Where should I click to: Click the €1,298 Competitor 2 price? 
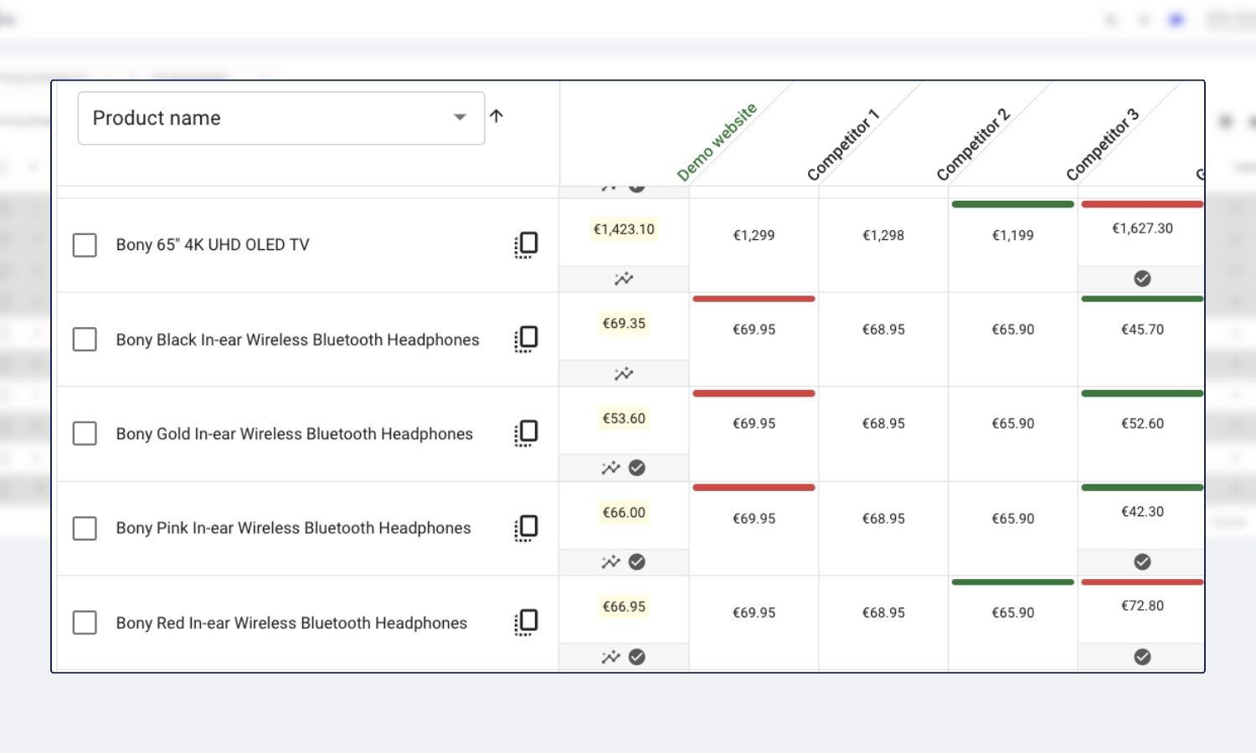883,236
